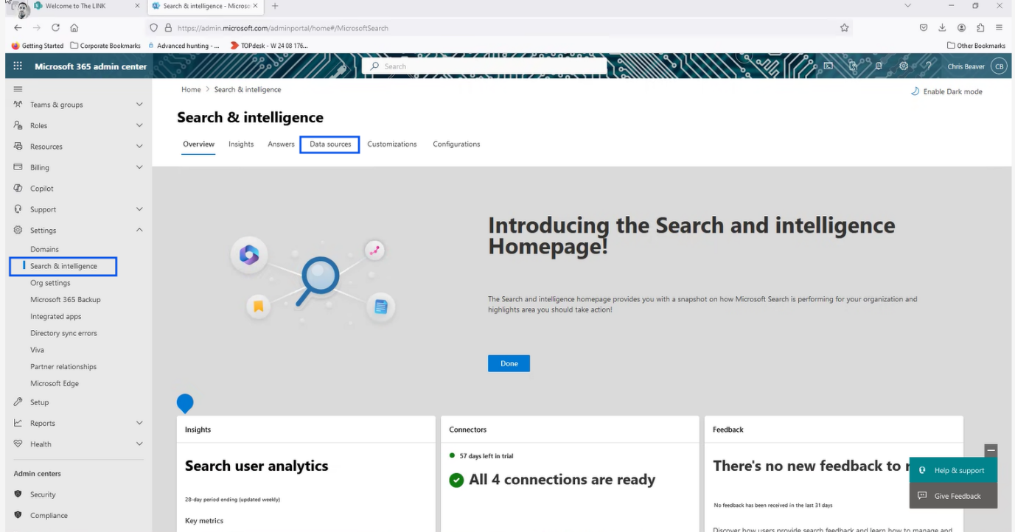Switch to Welcome to The LINK tab
The width and height of the screenshot is (1015, 532).
tap(88, 6)
